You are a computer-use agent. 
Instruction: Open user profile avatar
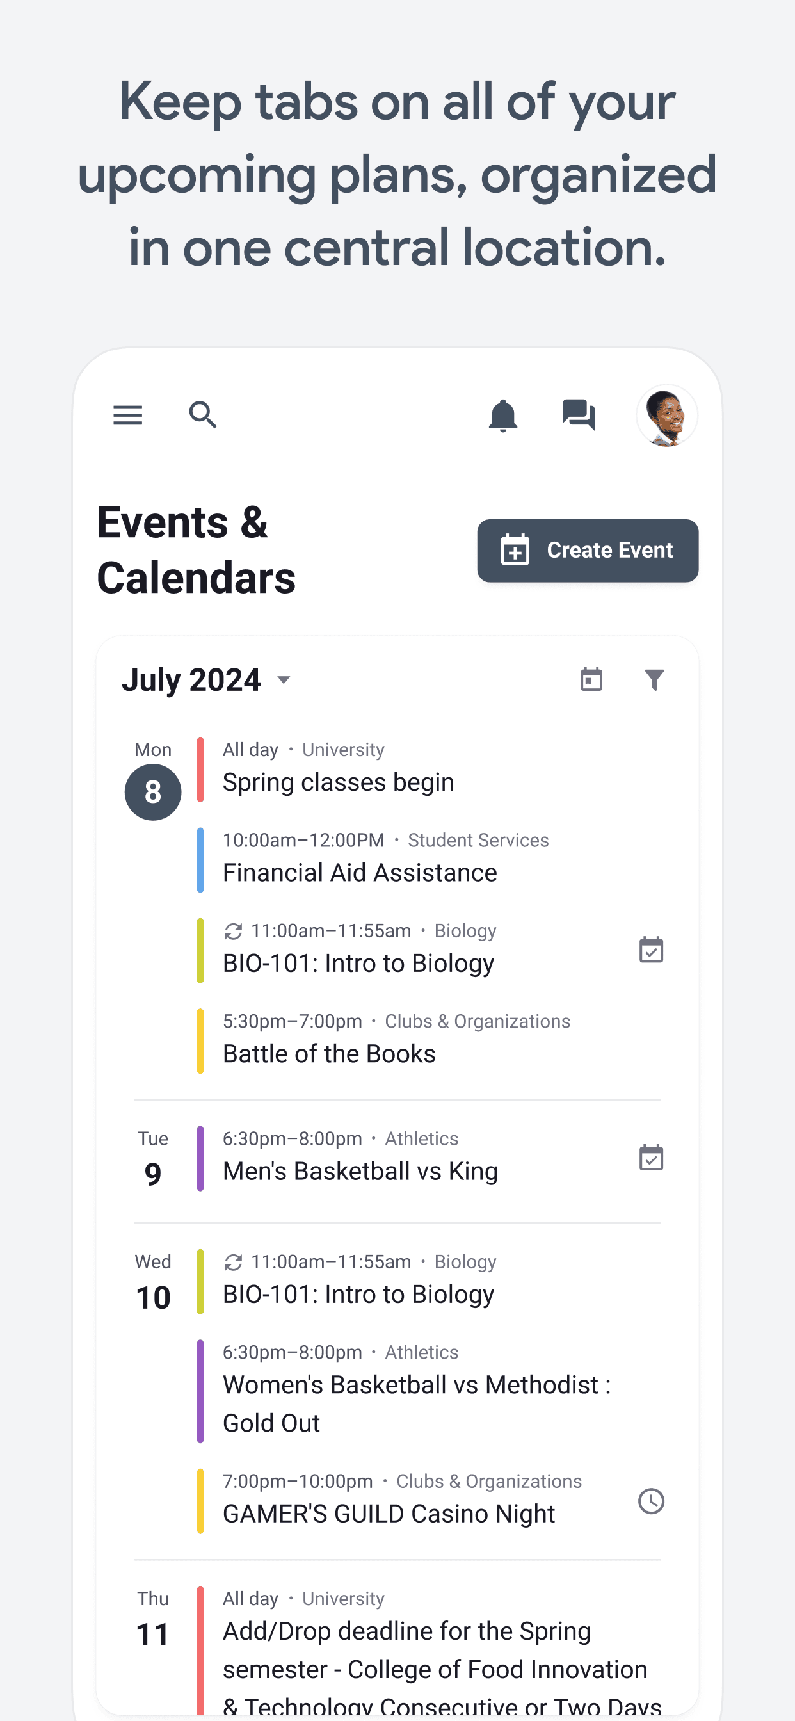[666, 416]
